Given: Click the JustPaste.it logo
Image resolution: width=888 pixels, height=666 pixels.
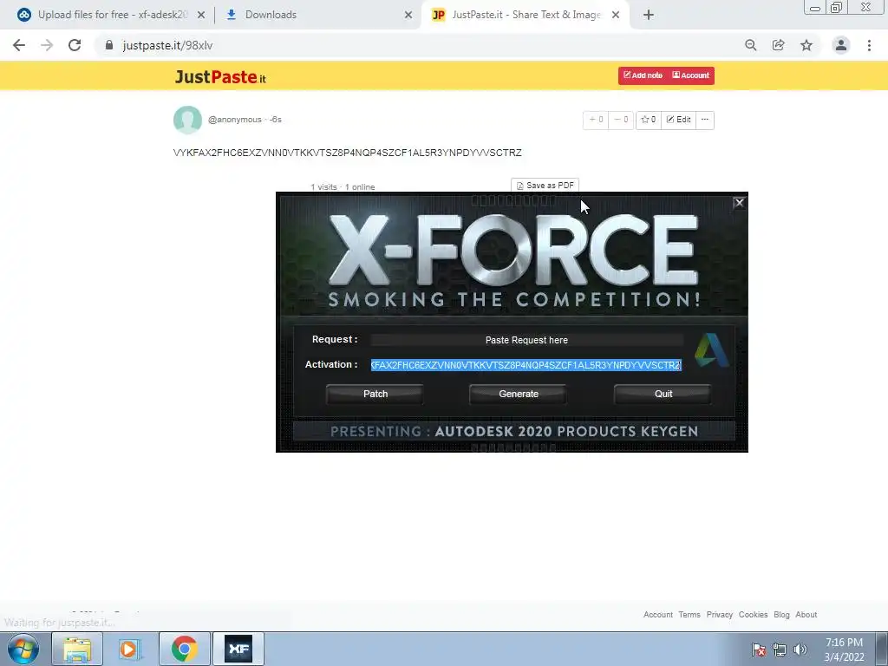Looking at the screenshot, I should click(220, 76).
